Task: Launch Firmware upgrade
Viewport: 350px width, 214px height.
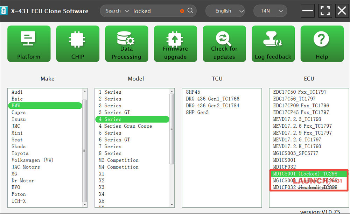Action: [175, 44]
